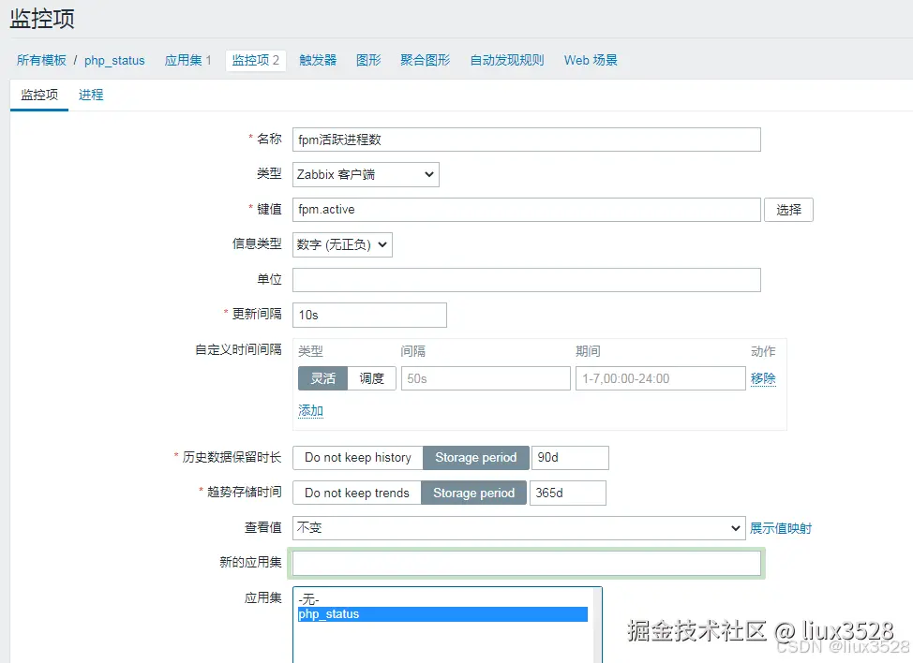Open the 自动发现规则 section
The image size is (913, 663).
507,61
